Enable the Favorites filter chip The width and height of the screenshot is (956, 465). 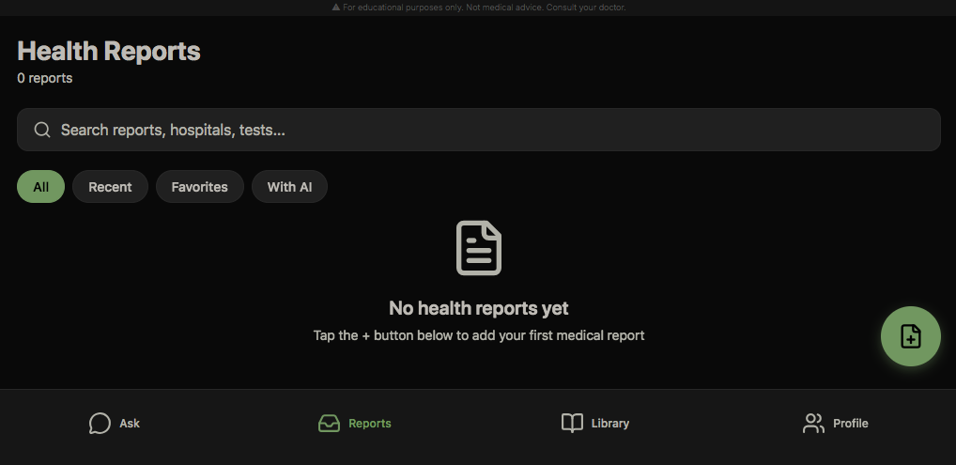[199, 187]
